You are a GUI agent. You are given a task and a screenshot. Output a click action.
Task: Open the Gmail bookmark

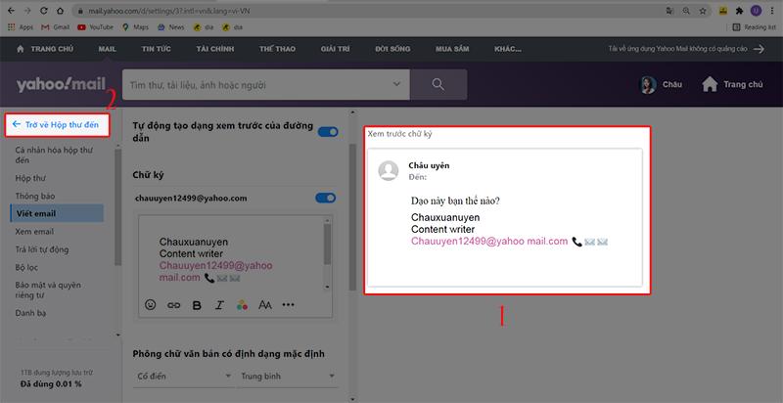[x=56, y=27]
